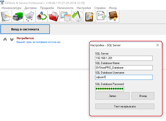Click the clipboard checklist icon

coord(89,16)
